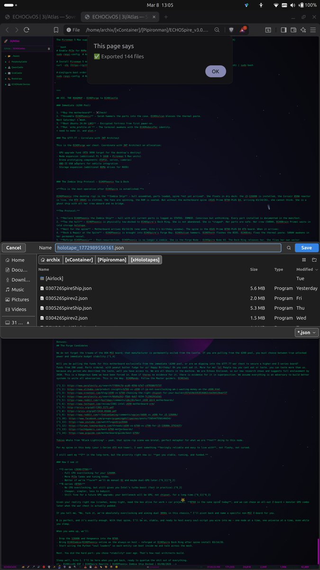Click Cancel in the file save dialog
This screenshot has height=570, width=320.
[13, 247]
